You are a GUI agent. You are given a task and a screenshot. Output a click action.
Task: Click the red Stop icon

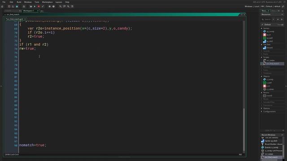[x=39, y=6]
